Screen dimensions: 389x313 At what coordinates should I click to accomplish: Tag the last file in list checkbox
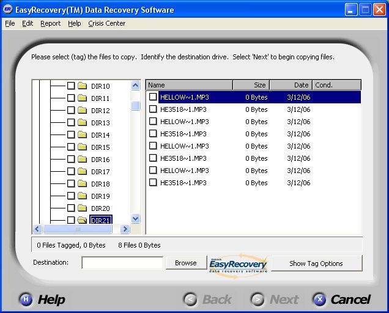[x=153, y=182]
